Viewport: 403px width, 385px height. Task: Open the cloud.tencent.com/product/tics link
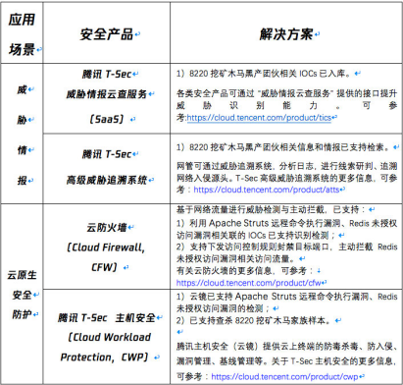259,118
